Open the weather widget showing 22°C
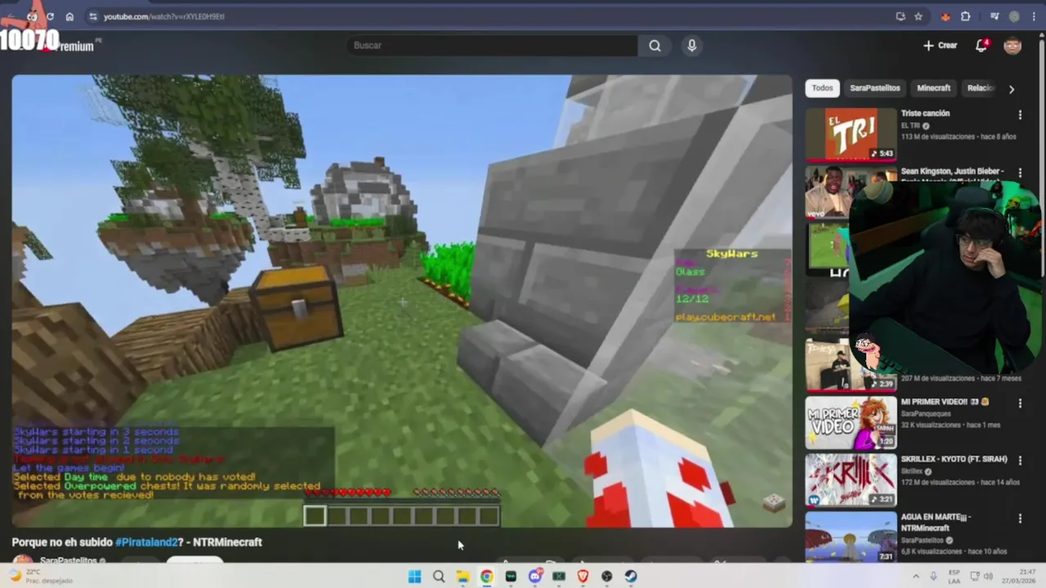The height and width of the screenshot is (588, 1046). (41, 577)
